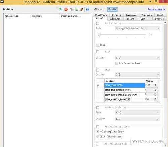Switch to the Triggers tab
This screenshot has width=168, height=147.
(146, 15)
